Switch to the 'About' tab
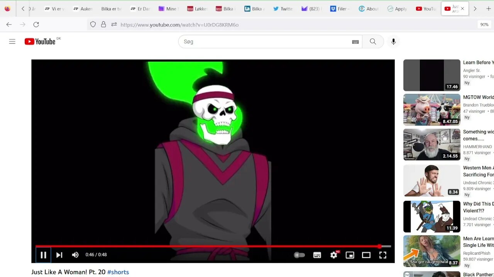 [368, 8]
